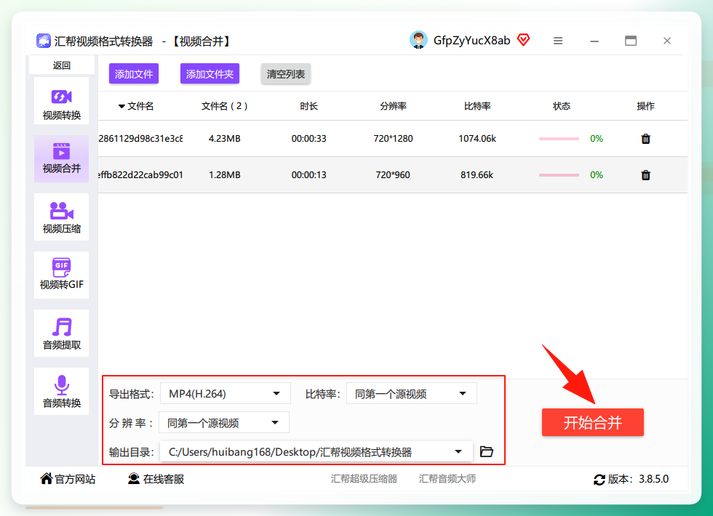The width and height of the screenshot is (713, 516).
Task: Click the 时长 column header
Action: [x=308, y=106]
